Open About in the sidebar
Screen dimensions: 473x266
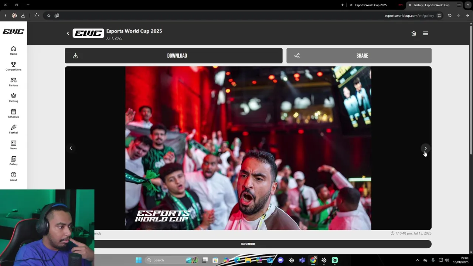(x=13, y=177)
